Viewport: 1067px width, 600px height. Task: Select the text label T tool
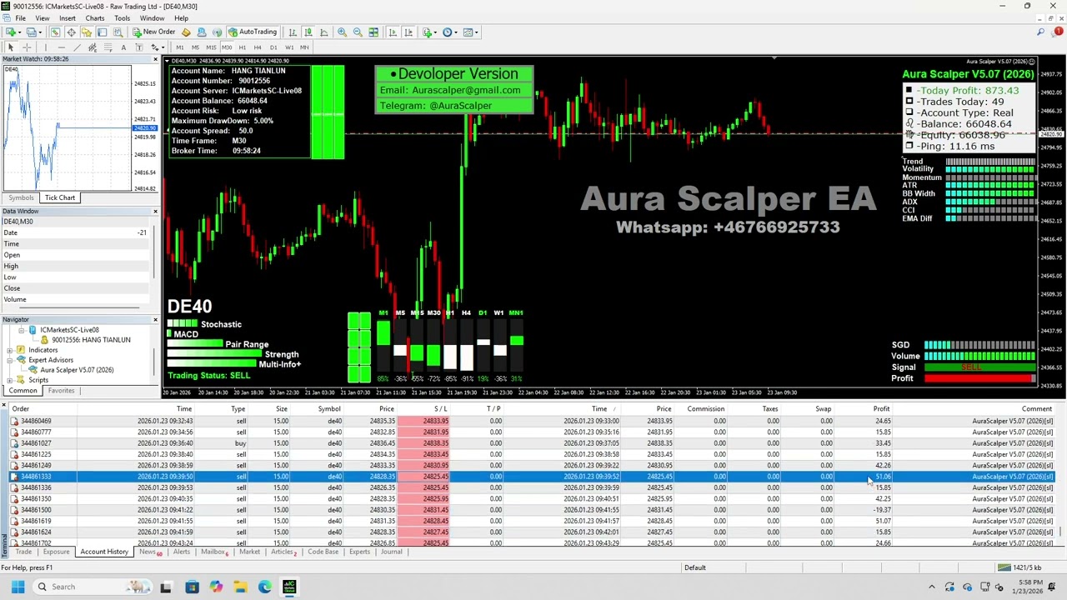point(139,47)
